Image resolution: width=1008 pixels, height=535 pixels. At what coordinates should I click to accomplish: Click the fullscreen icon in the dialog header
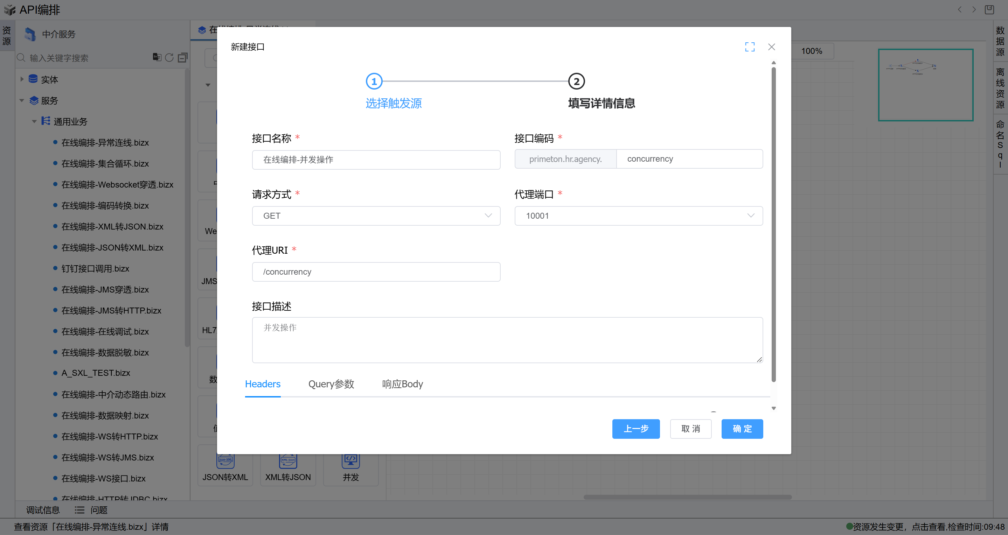tap(749, 47)
